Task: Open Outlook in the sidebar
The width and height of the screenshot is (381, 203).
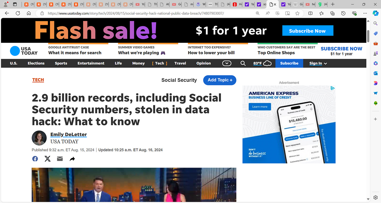Action: 376,73
